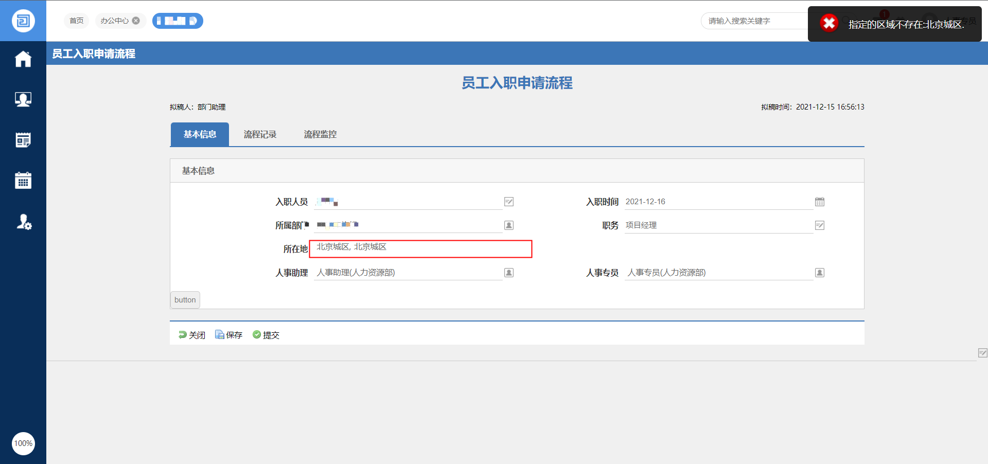Open the 流程记录 tab
Viewport: 988px width, 464px height.
point(260,134)
